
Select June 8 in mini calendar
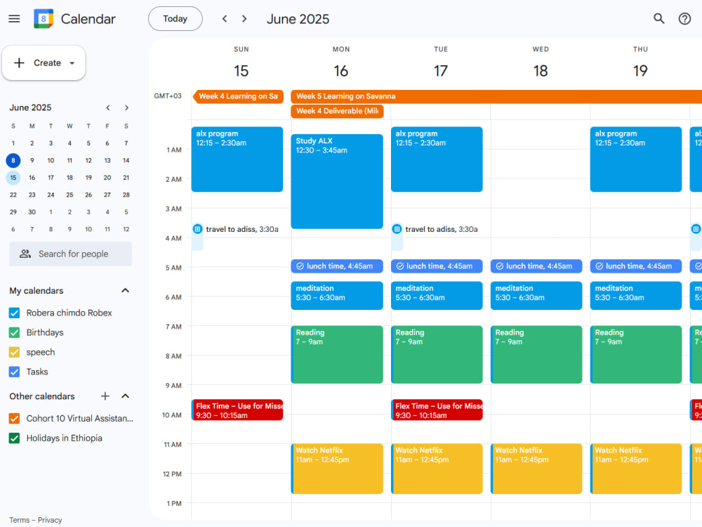coord(13,160)
